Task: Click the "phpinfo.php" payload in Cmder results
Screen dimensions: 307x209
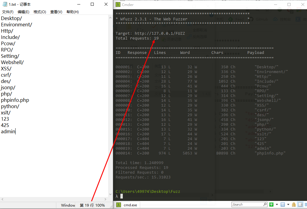Action: (x=270, y=153)
